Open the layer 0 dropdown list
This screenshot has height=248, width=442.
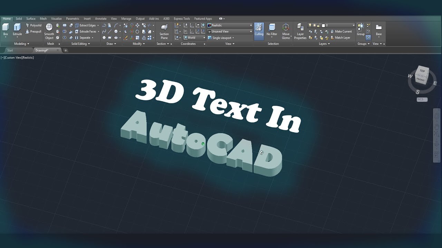pyautogui.click(x=331, y=25)
